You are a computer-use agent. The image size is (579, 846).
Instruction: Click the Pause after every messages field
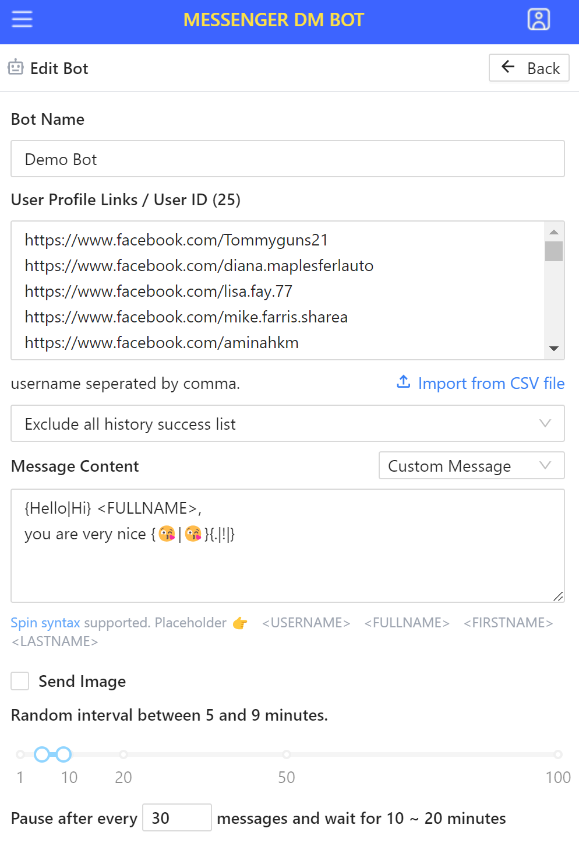coord(177,817)
